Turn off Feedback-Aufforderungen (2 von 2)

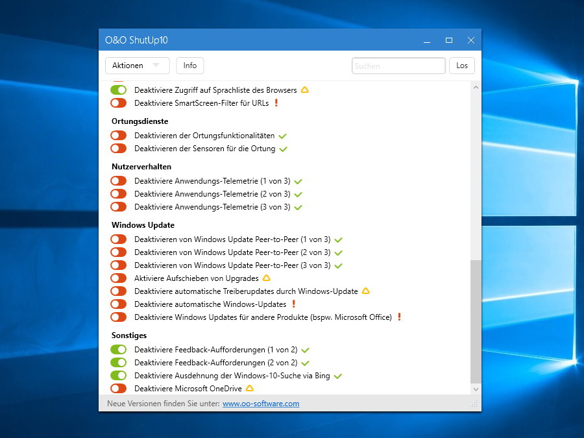coord(119,362)
